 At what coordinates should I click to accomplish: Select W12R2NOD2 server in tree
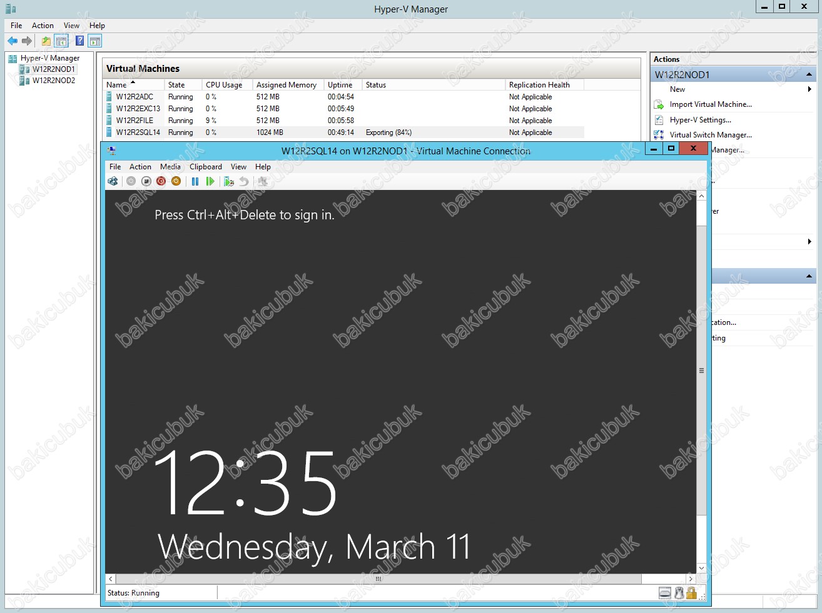coord(54,81)
